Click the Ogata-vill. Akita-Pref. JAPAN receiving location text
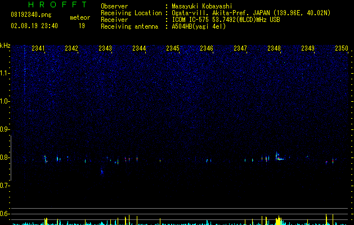 [251, 13]
